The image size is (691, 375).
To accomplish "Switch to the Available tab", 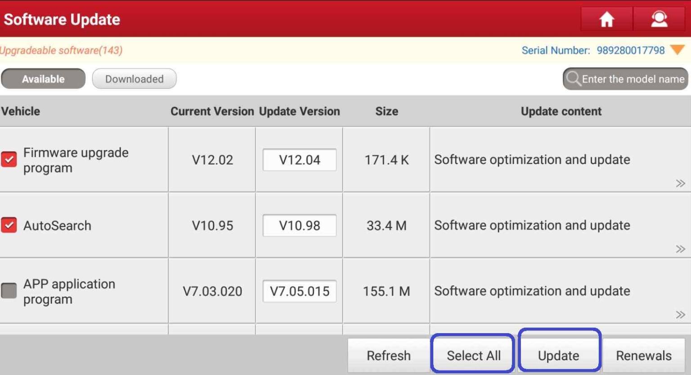I will pyautogui.click(x=43, y=79).
